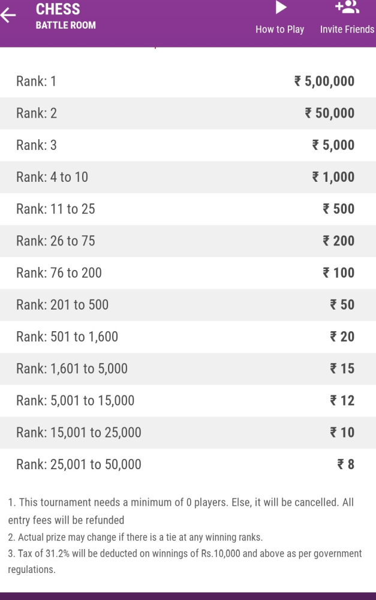The width and height of the screenshot is (376, 600).
Task: Tap the ₹ 5,00,000 prize amount
Action: [x=324, y=82]
